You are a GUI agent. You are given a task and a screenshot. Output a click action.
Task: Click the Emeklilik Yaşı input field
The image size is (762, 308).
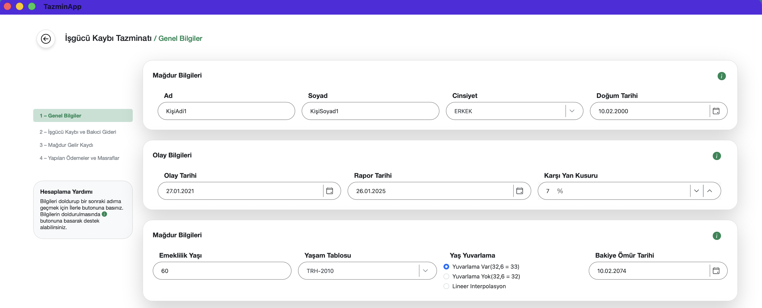coord(222,271)
